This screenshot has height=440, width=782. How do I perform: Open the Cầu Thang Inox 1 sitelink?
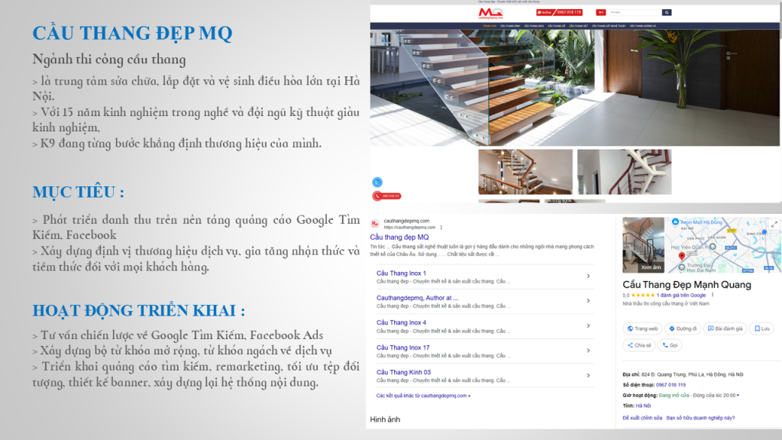[x=401, y=273]
